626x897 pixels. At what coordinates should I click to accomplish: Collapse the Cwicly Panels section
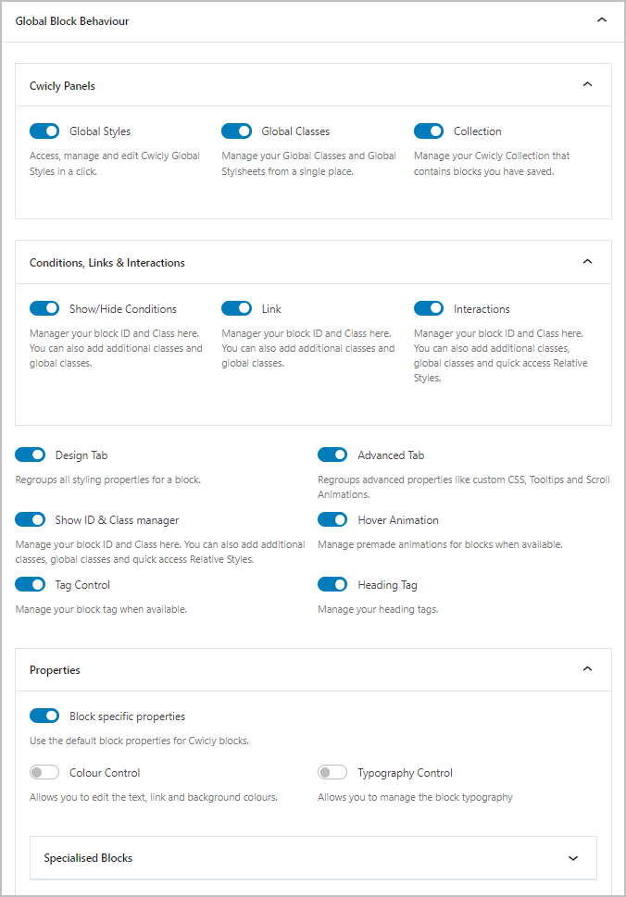point(587,84)
